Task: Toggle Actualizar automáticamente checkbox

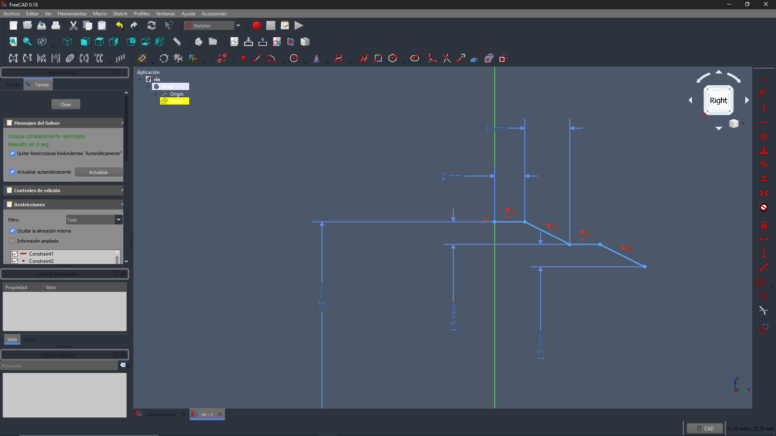Action: (12, 172)
